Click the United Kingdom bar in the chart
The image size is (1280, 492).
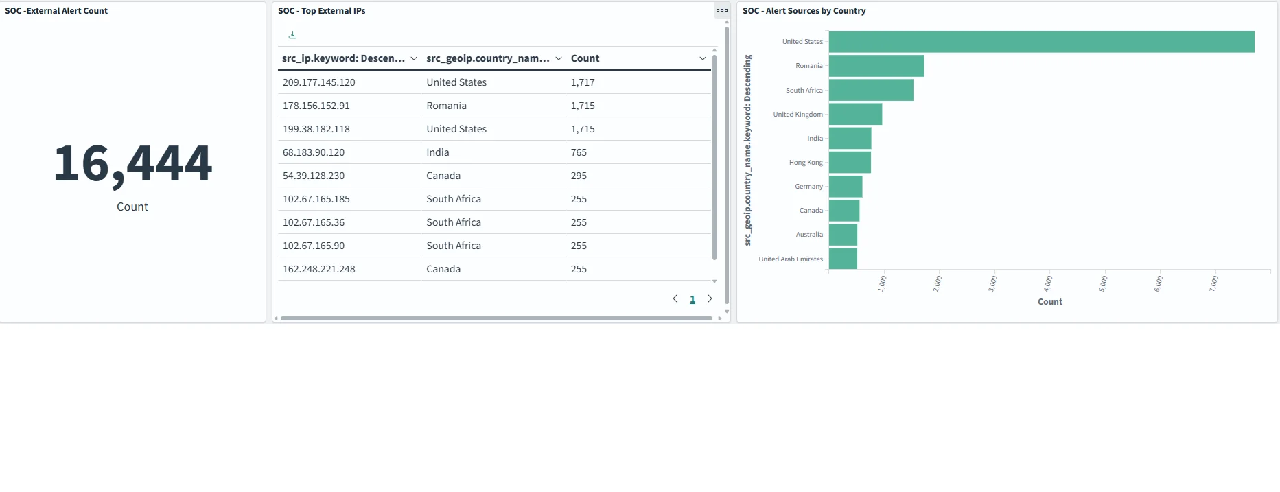[x=855, y=114]
